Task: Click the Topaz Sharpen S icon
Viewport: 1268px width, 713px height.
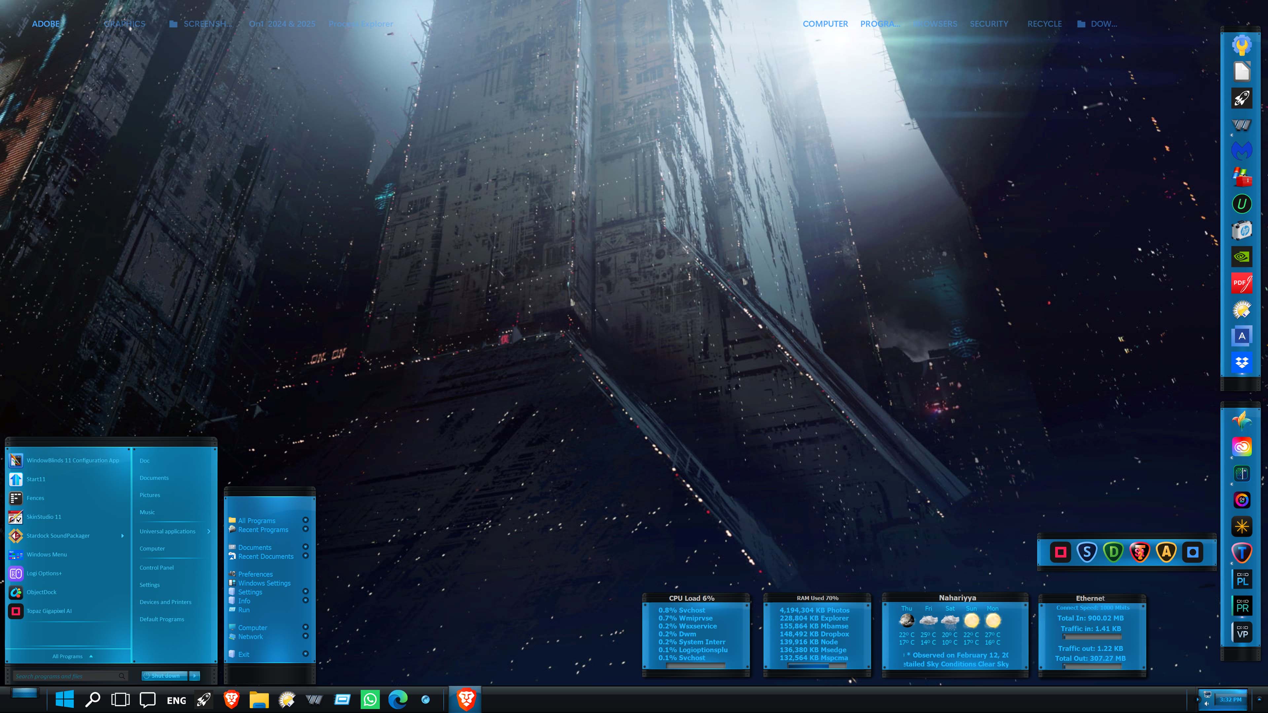Action: click(x=1086, y=552)
